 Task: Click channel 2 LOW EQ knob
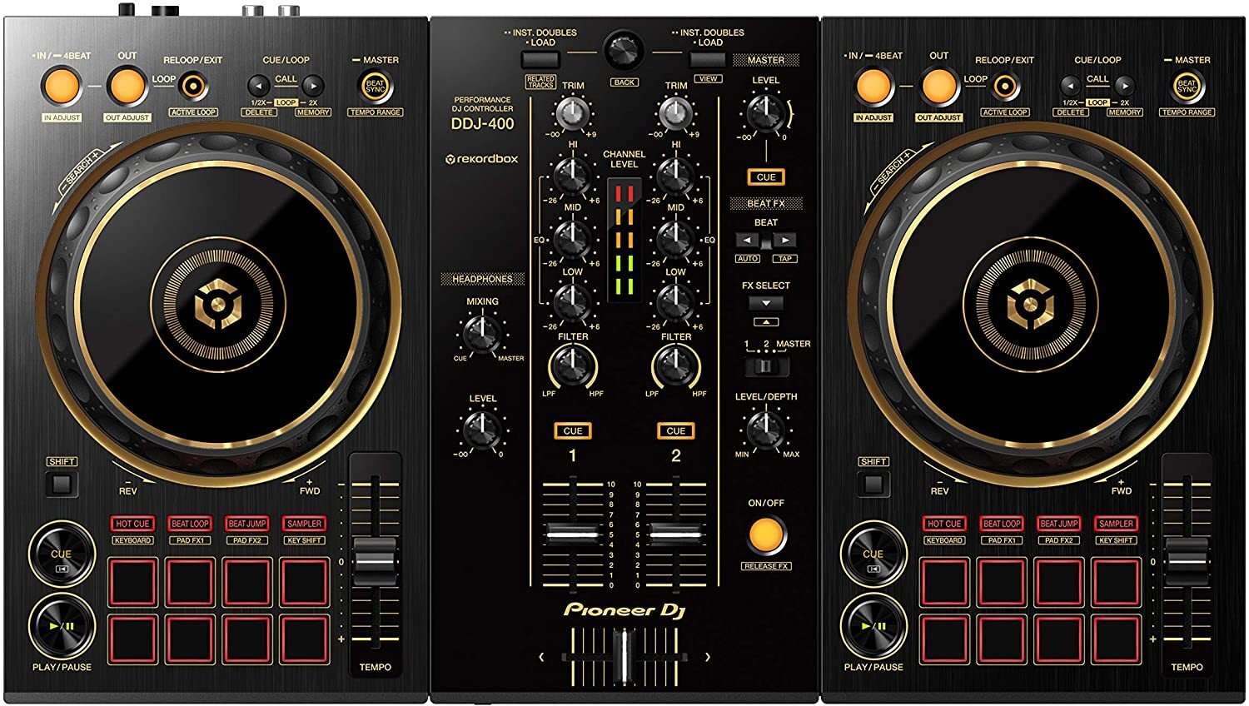coord(675,303)
